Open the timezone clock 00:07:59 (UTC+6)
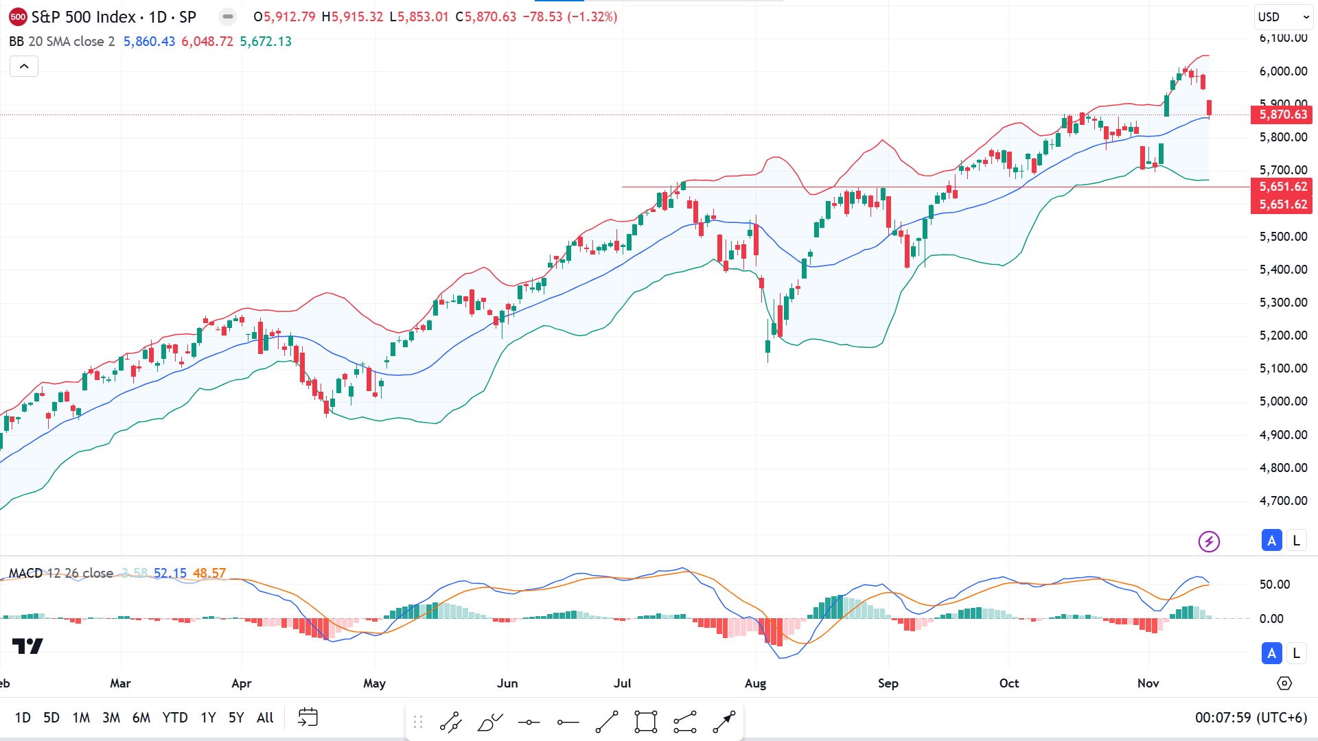The height and width of the screenshot is (741, 1318). coord(1251,718)
